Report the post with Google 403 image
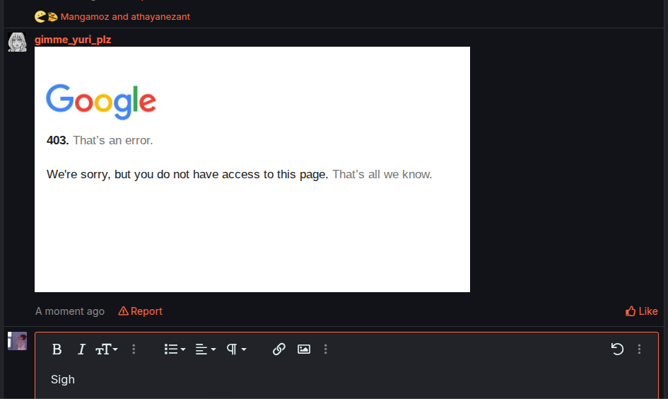 pos(140,311)
